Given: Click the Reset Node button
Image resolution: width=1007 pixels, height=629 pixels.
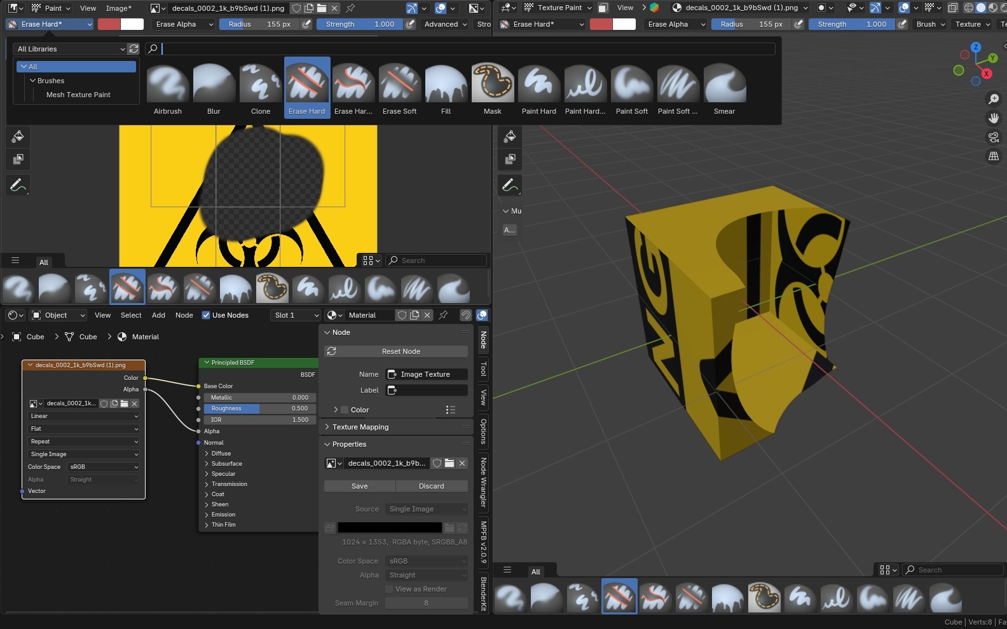Looking at the screenshot, I should click(x=396, y=351).
